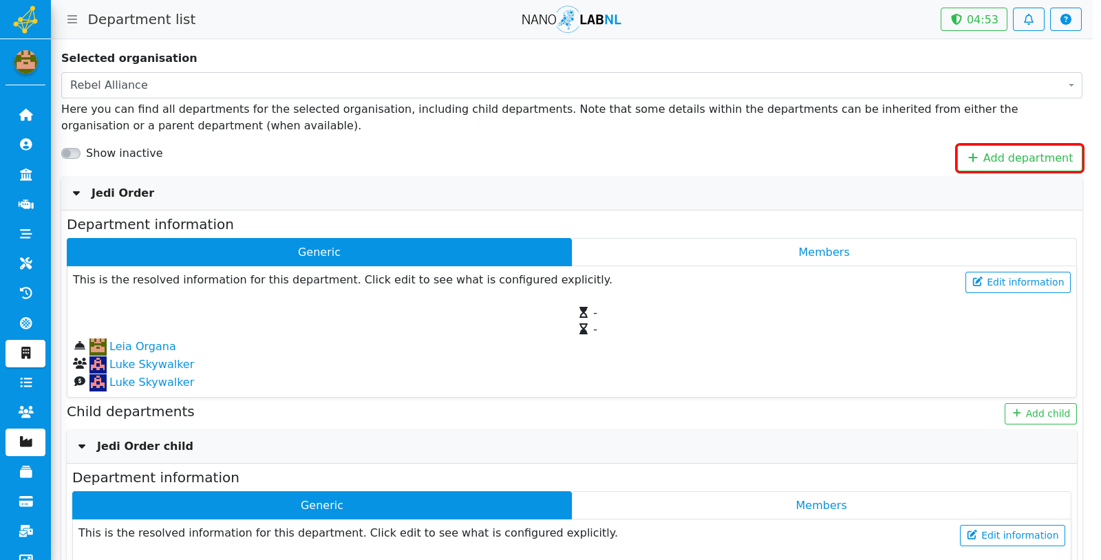
Task: Edit information for Jedi Order child
Action: tap(1012, 535)
